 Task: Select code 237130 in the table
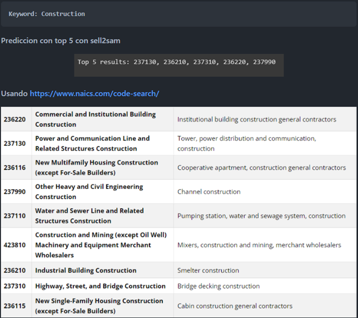pos(15,143)
